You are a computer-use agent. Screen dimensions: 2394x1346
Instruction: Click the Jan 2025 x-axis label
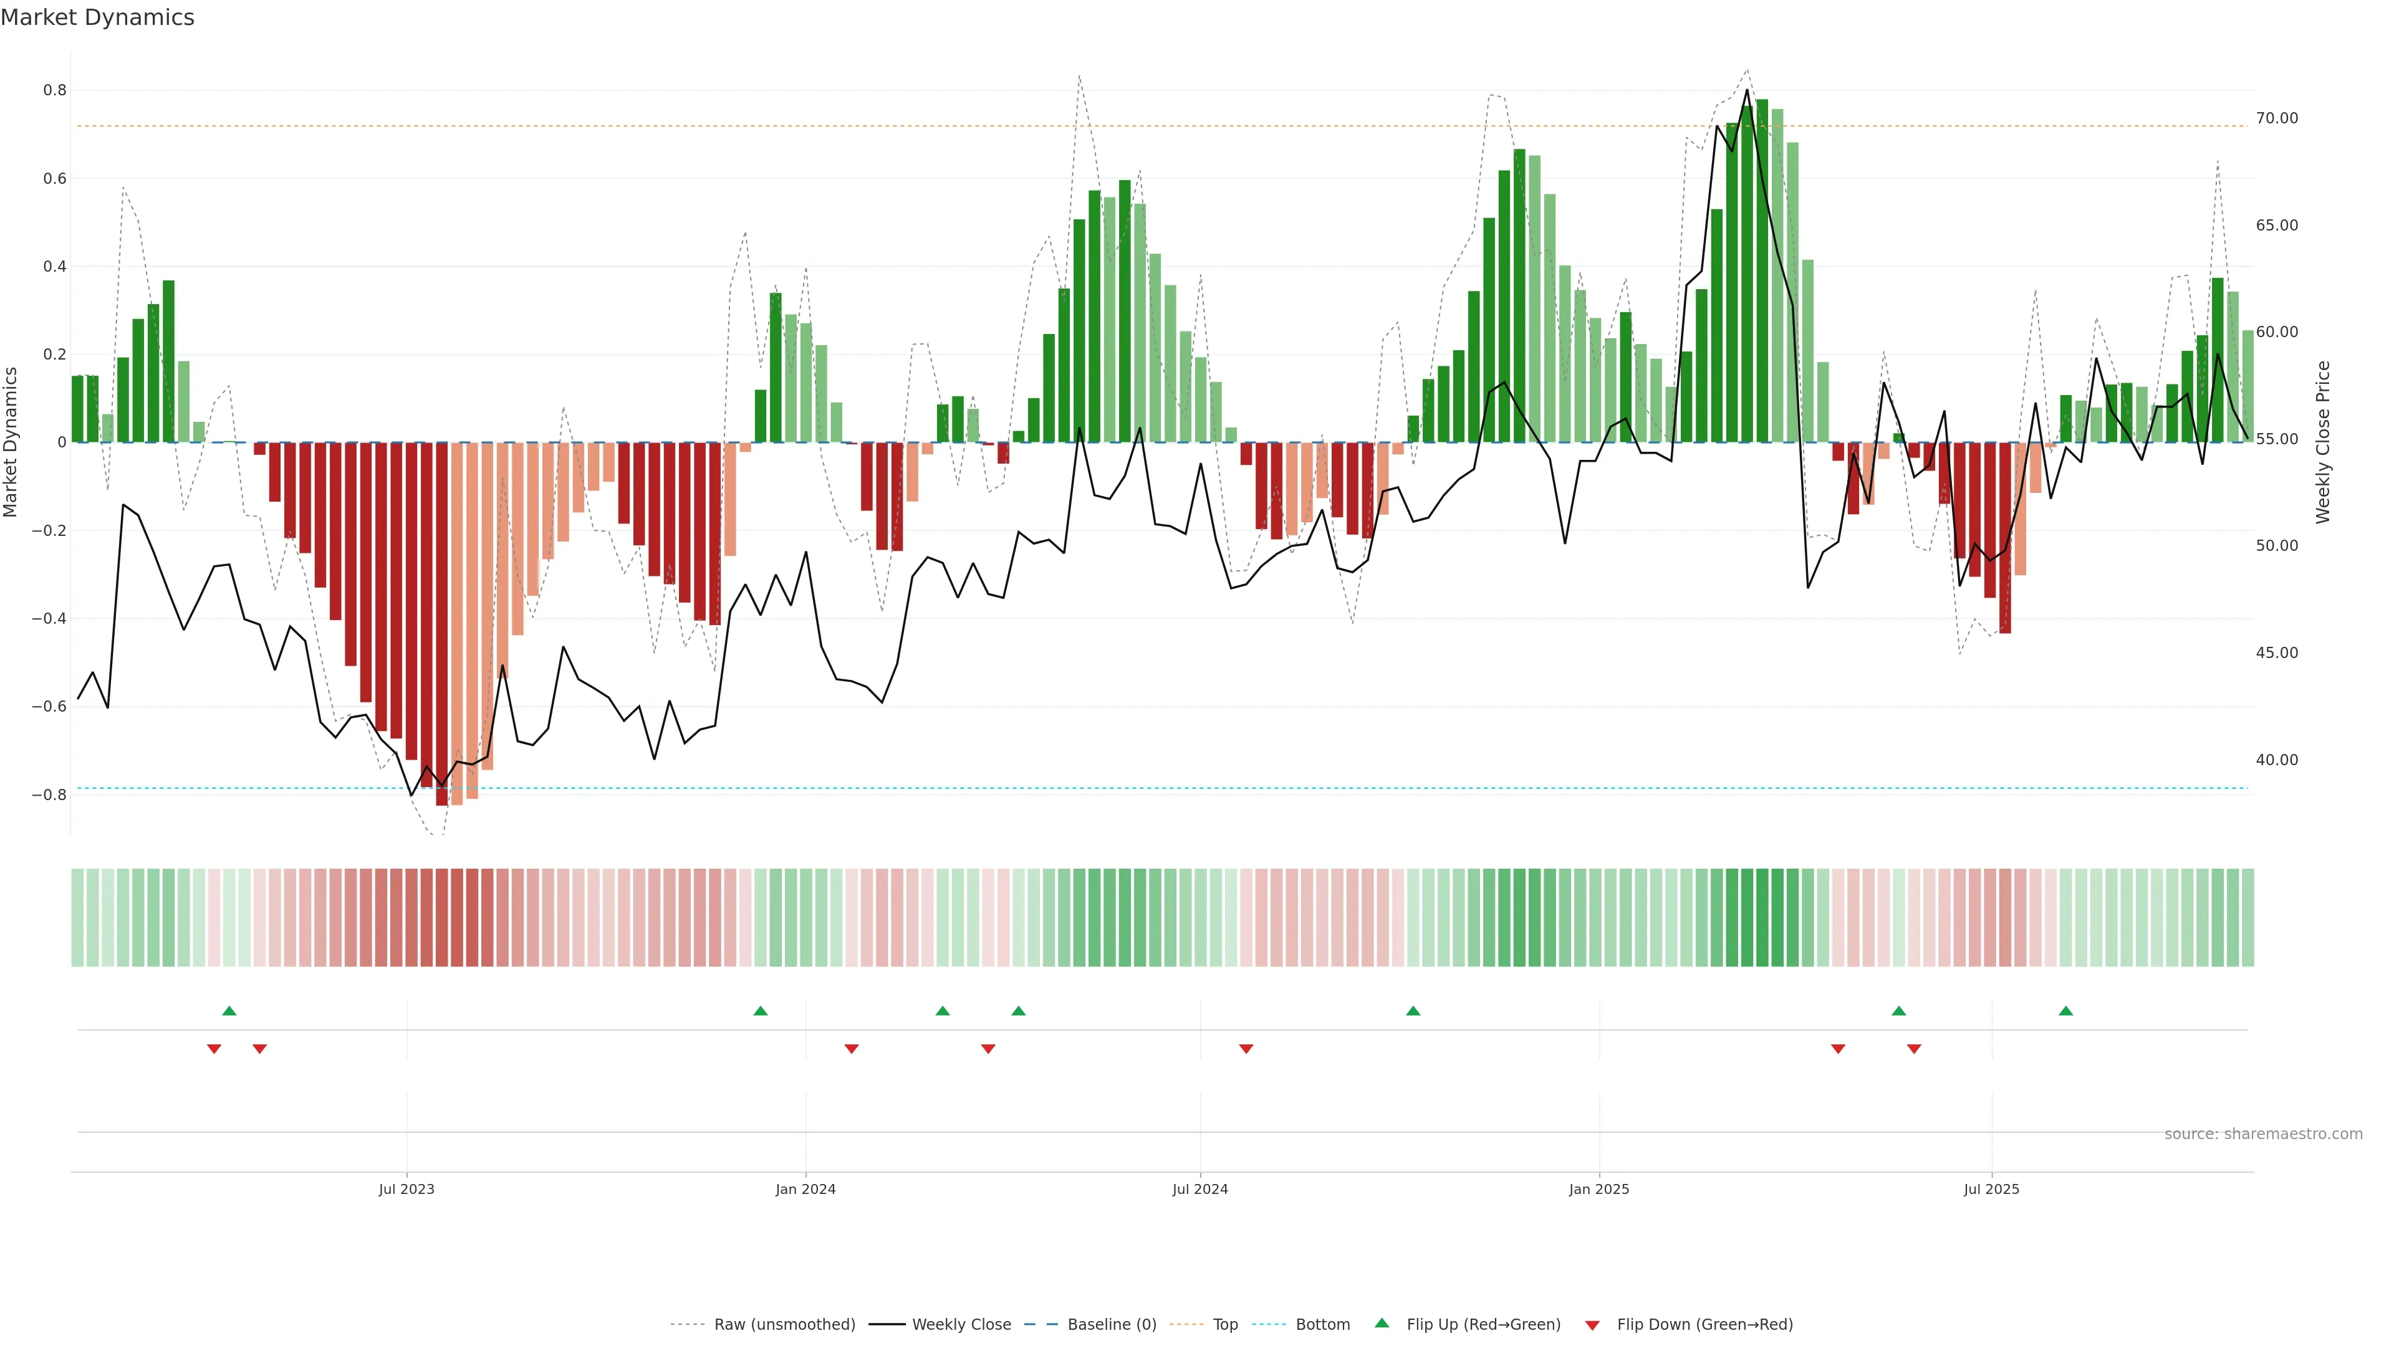(x=1598, y=1189)
